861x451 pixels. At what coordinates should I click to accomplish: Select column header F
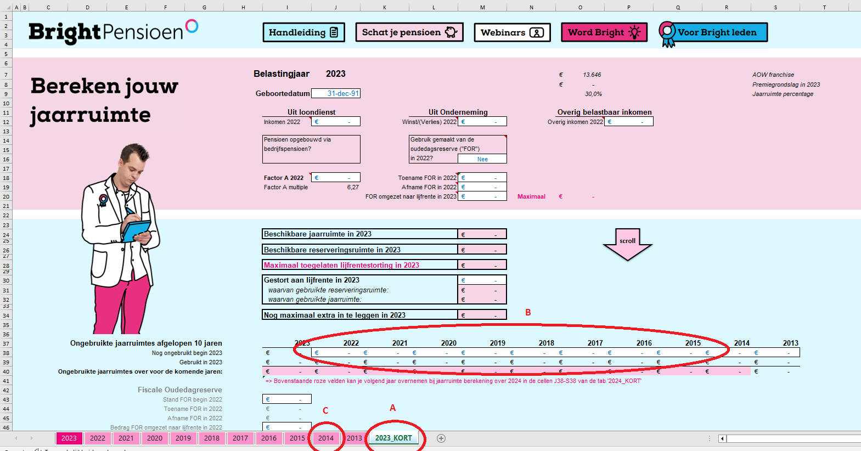point(165,7)
